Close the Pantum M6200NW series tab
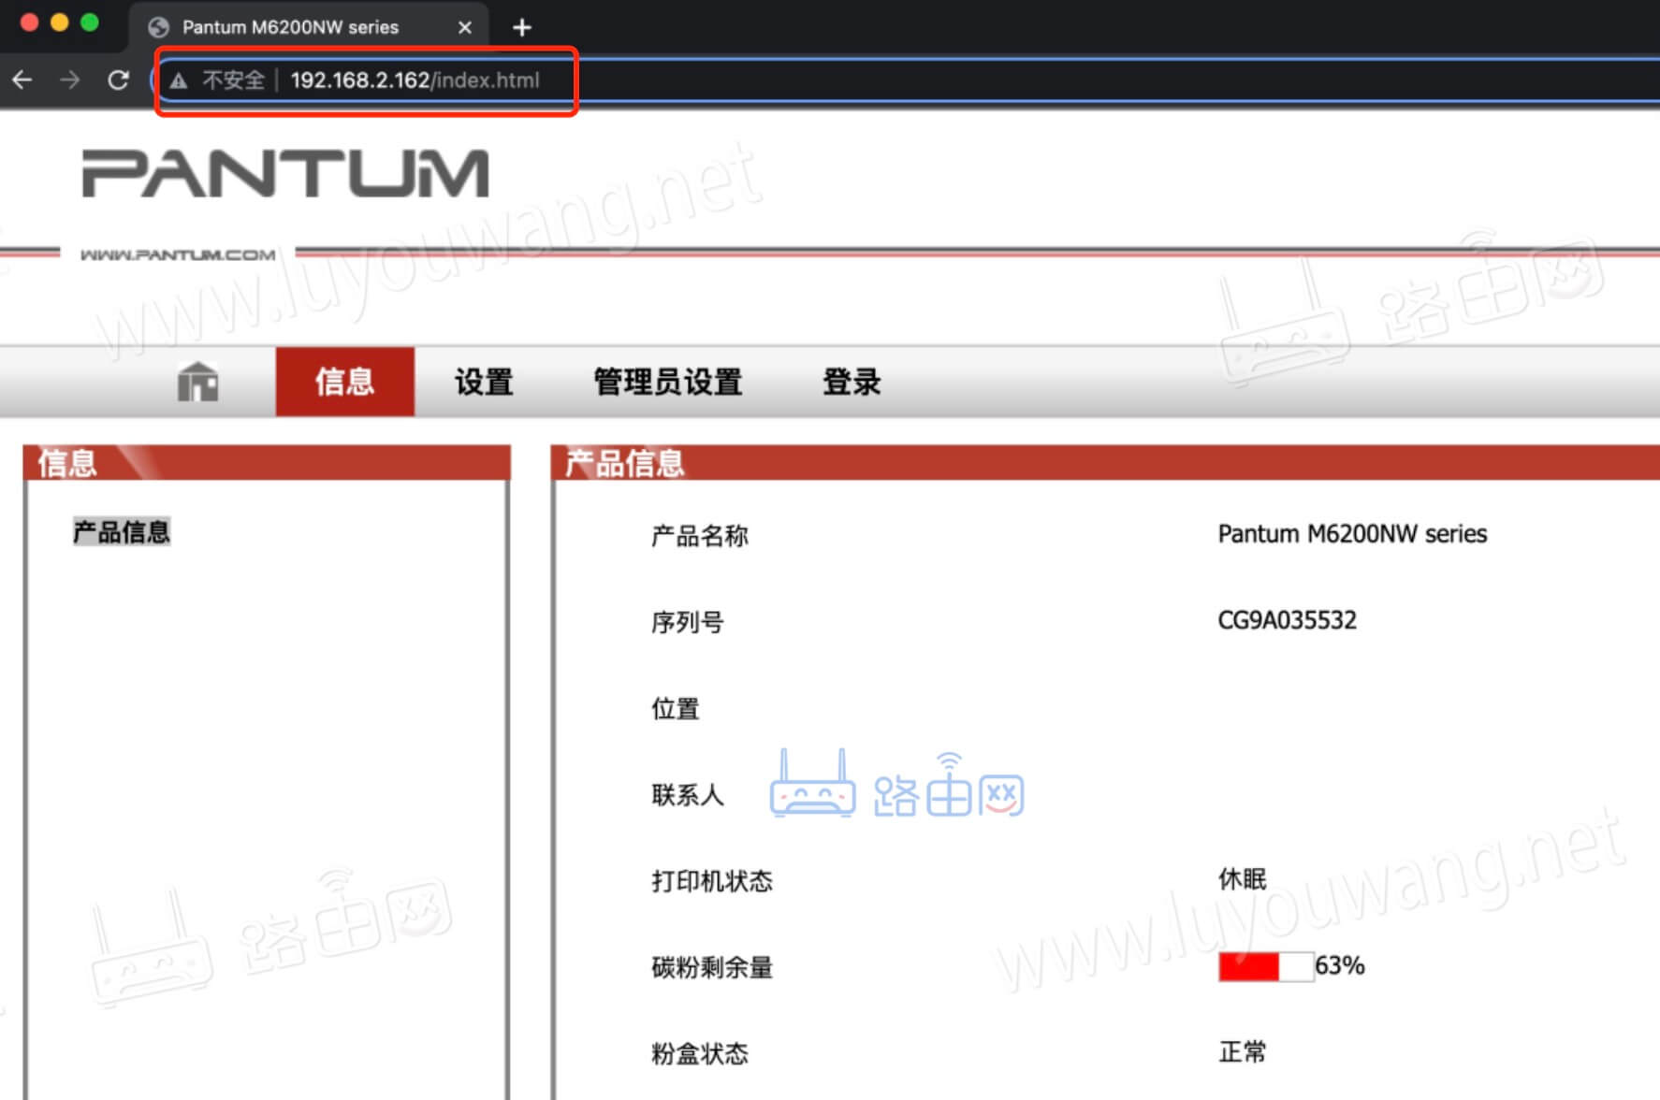Image resolution: width=1660 pixels, height=1100 pixels. pos(464,27)
